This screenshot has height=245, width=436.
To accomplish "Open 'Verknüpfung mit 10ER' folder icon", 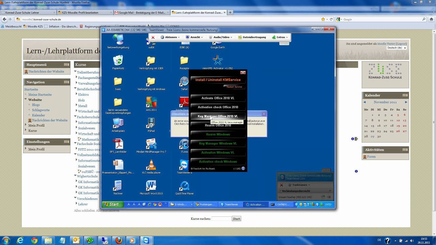I will 151,61.
